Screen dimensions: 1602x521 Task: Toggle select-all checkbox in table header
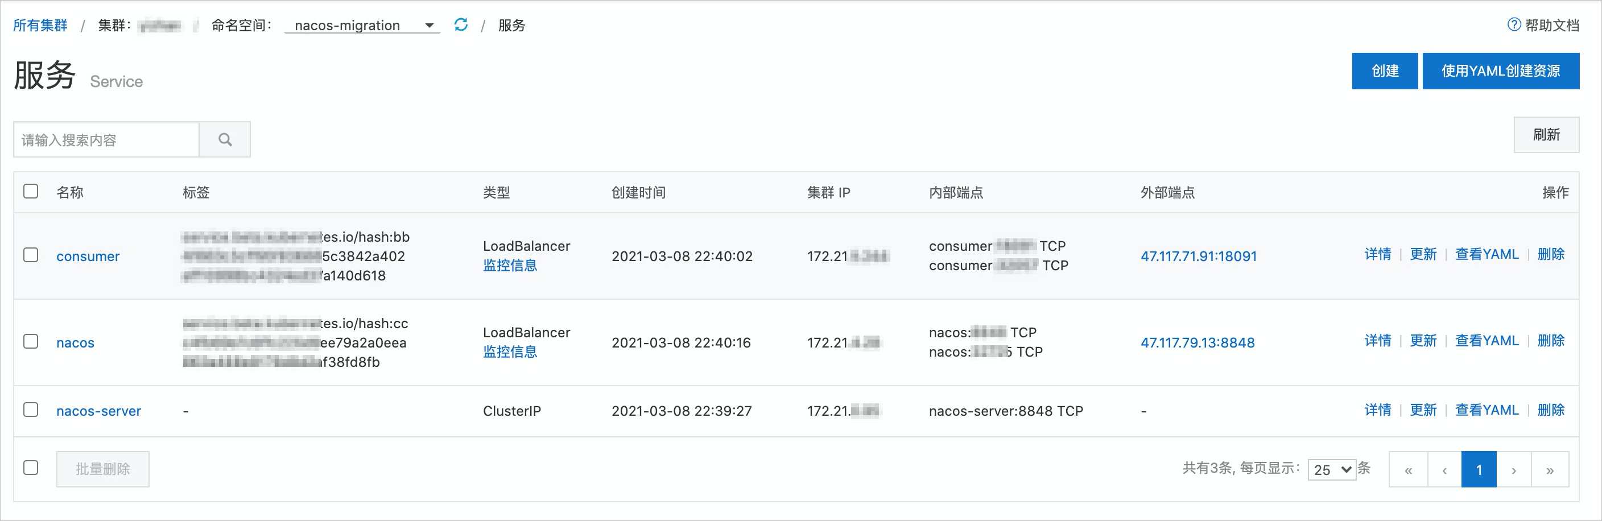click(x=31, y=192)
